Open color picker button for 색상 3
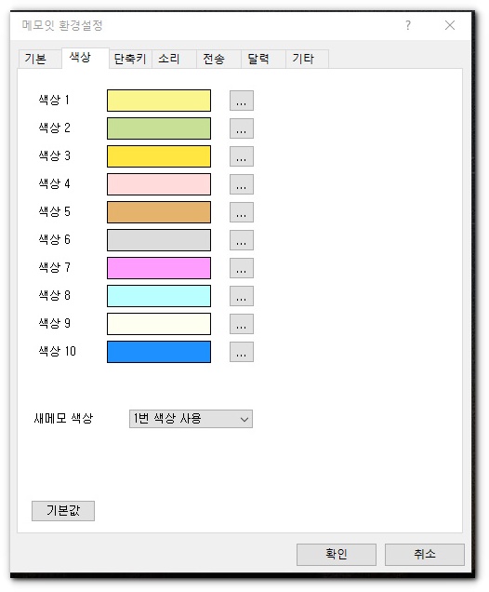Screen dimensions: 489x592 242,156
